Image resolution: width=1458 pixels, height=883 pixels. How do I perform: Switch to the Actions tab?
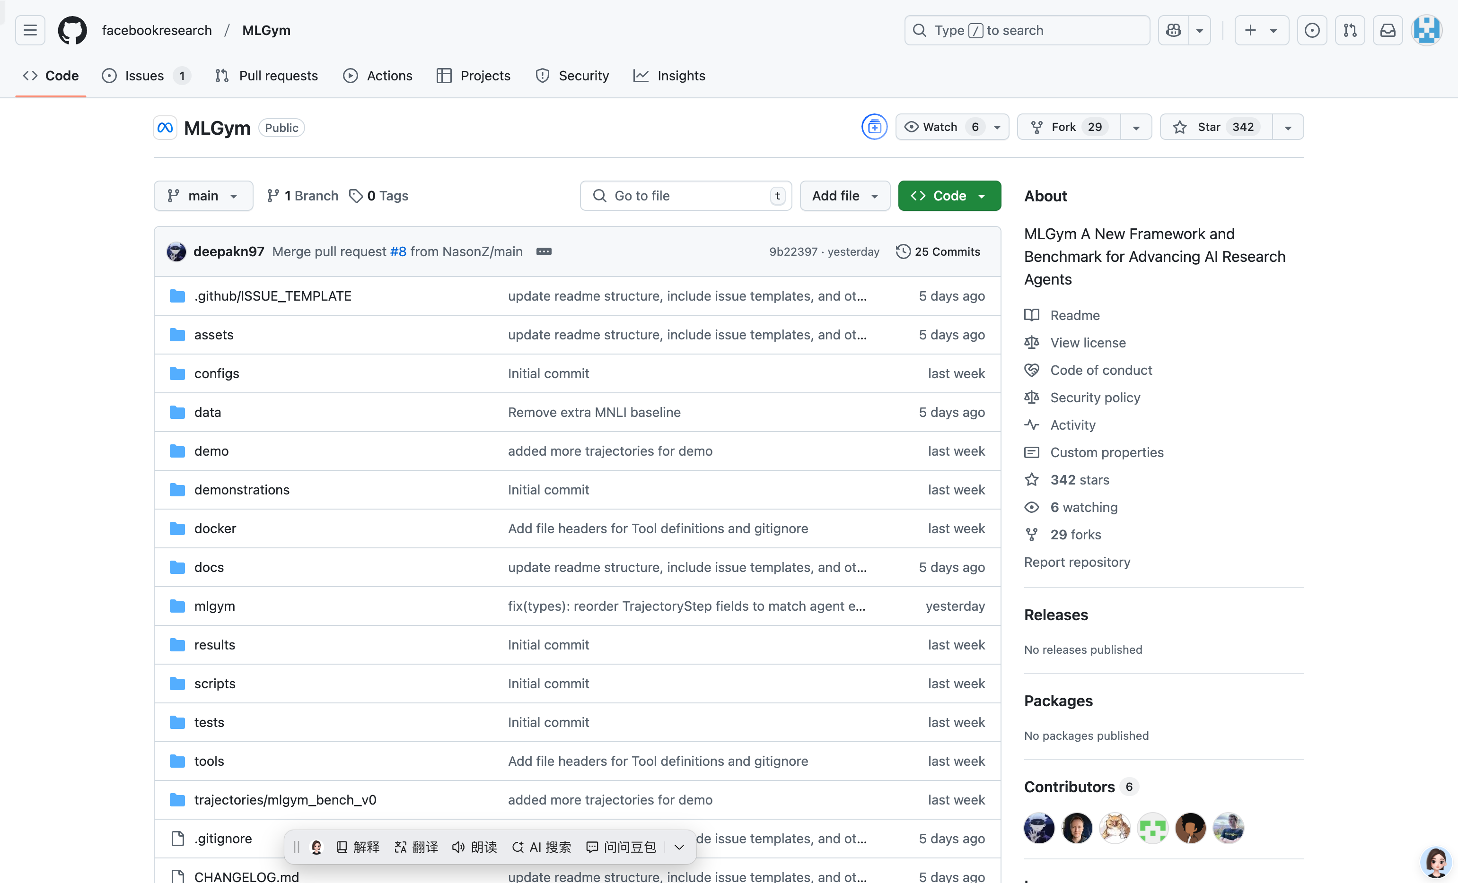(x=378, y=76)
